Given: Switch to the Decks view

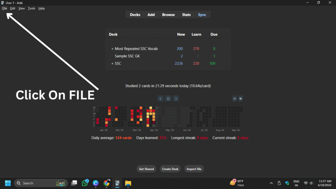Looking at the screenshot, I should 135,15.
